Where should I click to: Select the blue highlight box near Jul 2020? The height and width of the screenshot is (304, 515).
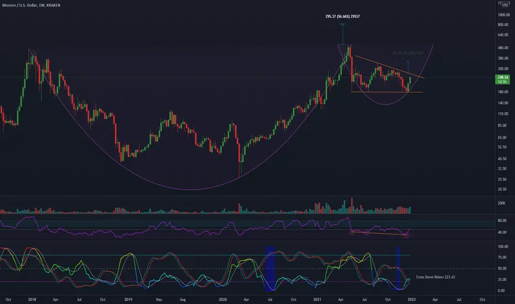point(270,269)
